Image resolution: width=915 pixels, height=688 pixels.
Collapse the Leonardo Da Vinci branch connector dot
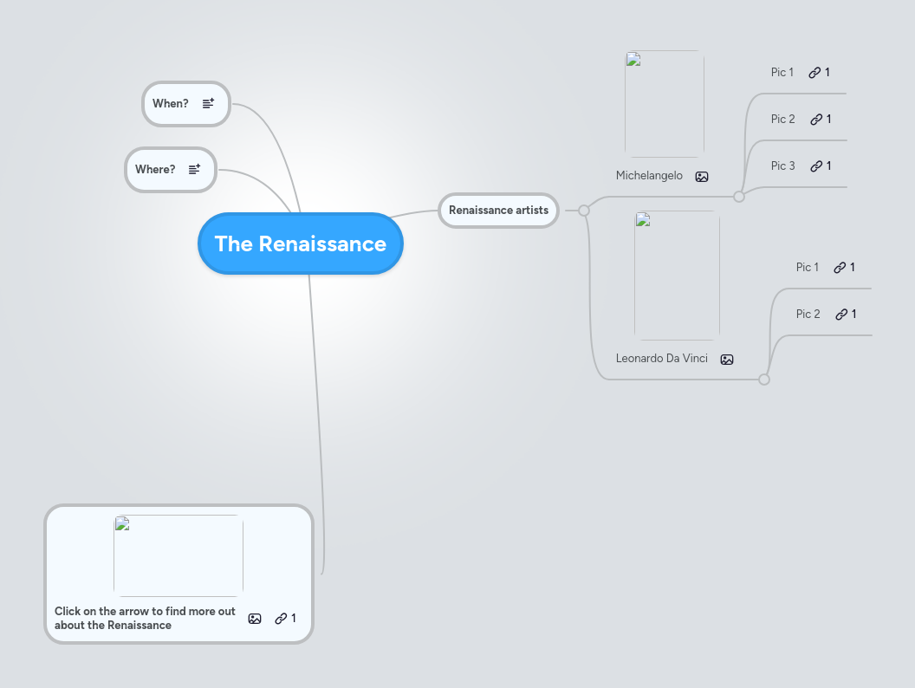point(764,379)
